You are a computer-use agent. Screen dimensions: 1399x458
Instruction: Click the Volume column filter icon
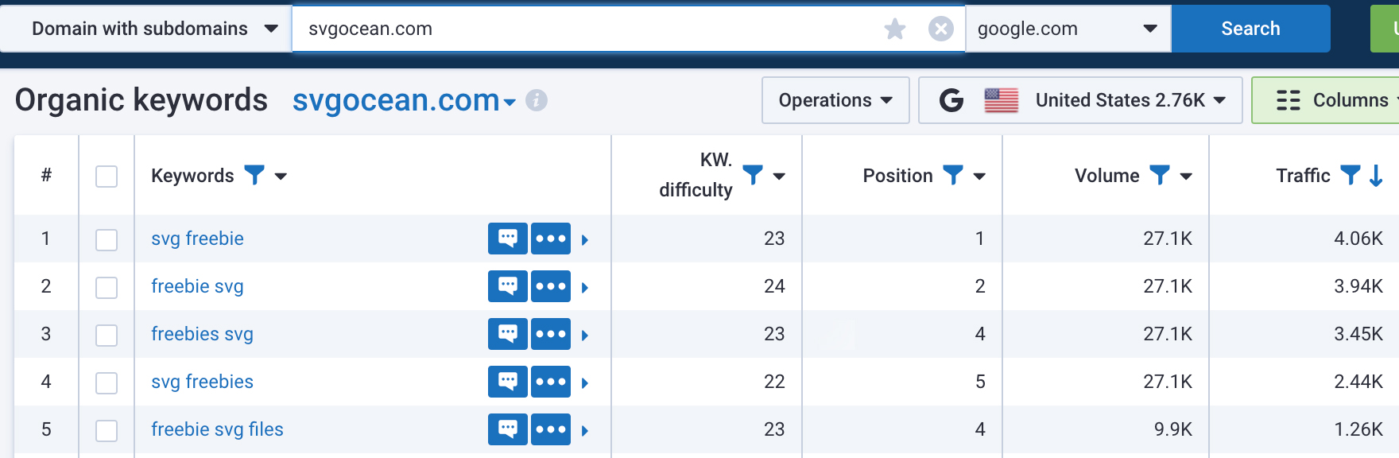[1160, 175]
